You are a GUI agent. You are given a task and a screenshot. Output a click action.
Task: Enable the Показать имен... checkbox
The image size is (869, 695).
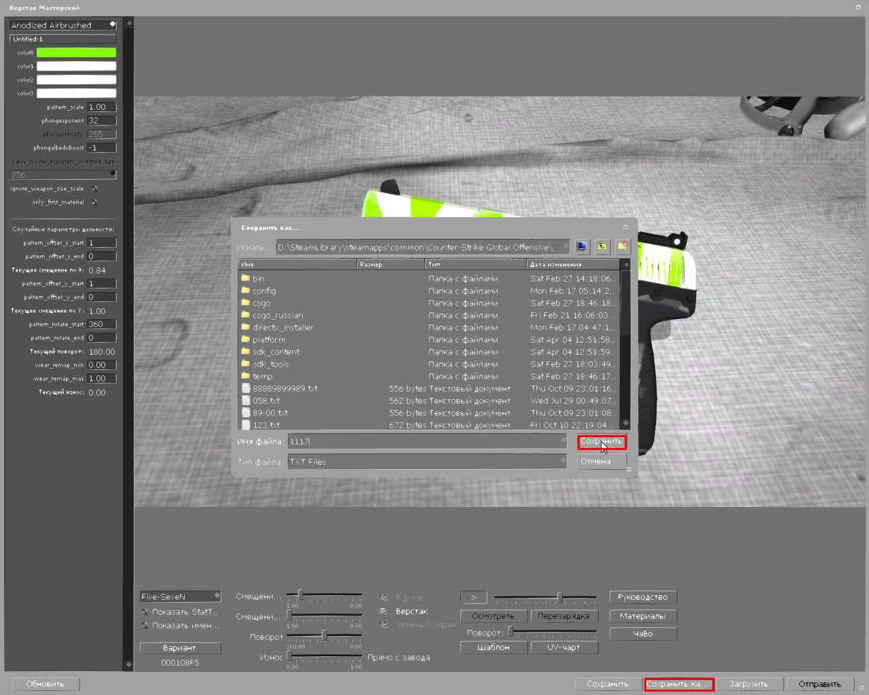(145, 625)
